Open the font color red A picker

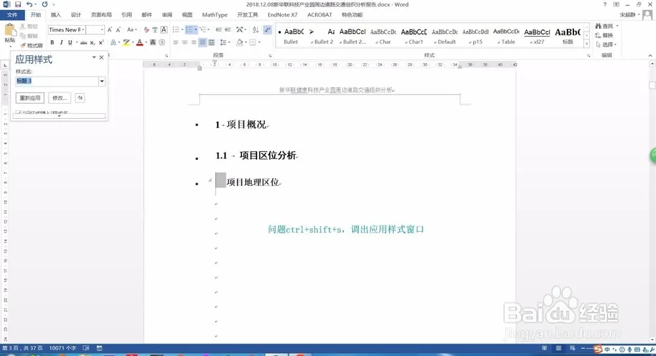coord(140,42)
